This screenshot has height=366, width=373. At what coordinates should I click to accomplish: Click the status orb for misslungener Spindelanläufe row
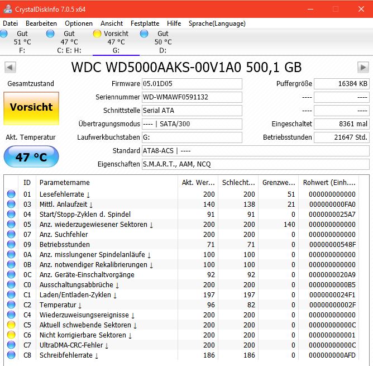pos(11,254)
